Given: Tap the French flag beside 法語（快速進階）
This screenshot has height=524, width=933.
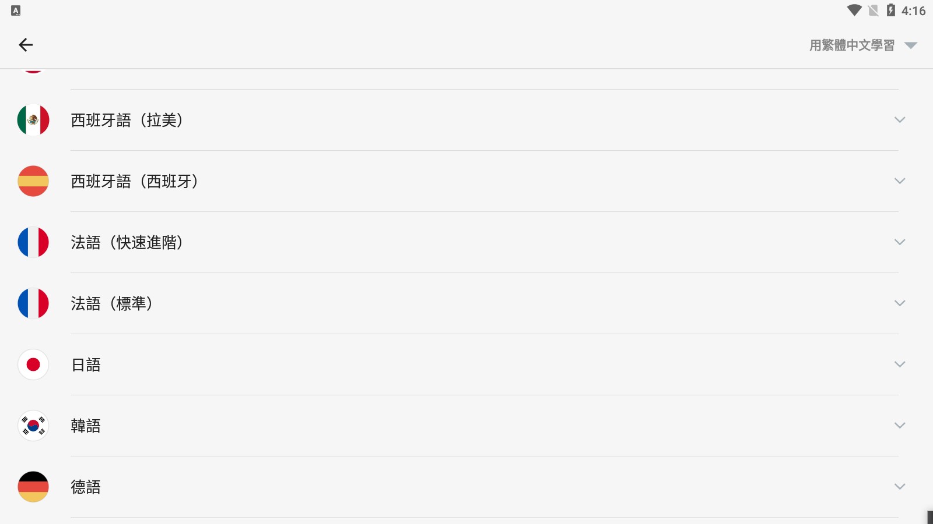Looking at the screenshot, I should (x=33, y=242).
